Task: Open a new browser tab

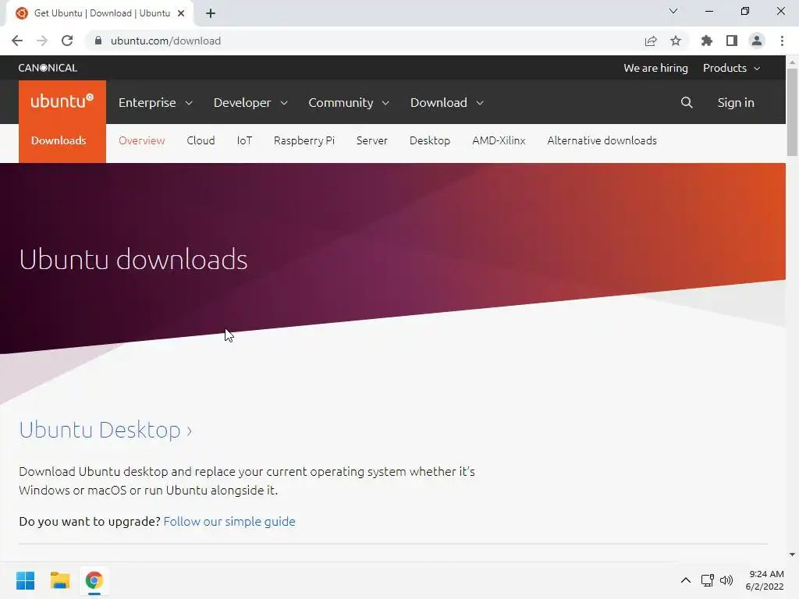Action: point(211,13)
